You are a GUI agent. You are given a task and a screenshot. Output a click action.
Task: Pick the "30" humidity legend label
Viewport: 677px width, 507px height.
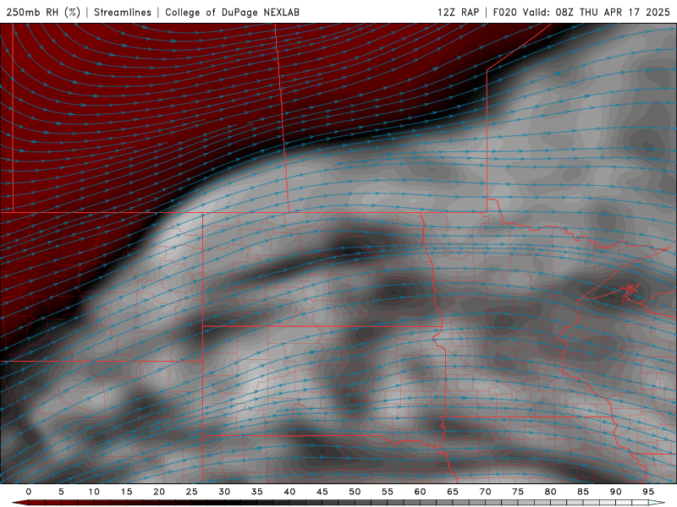pos(224,492)
